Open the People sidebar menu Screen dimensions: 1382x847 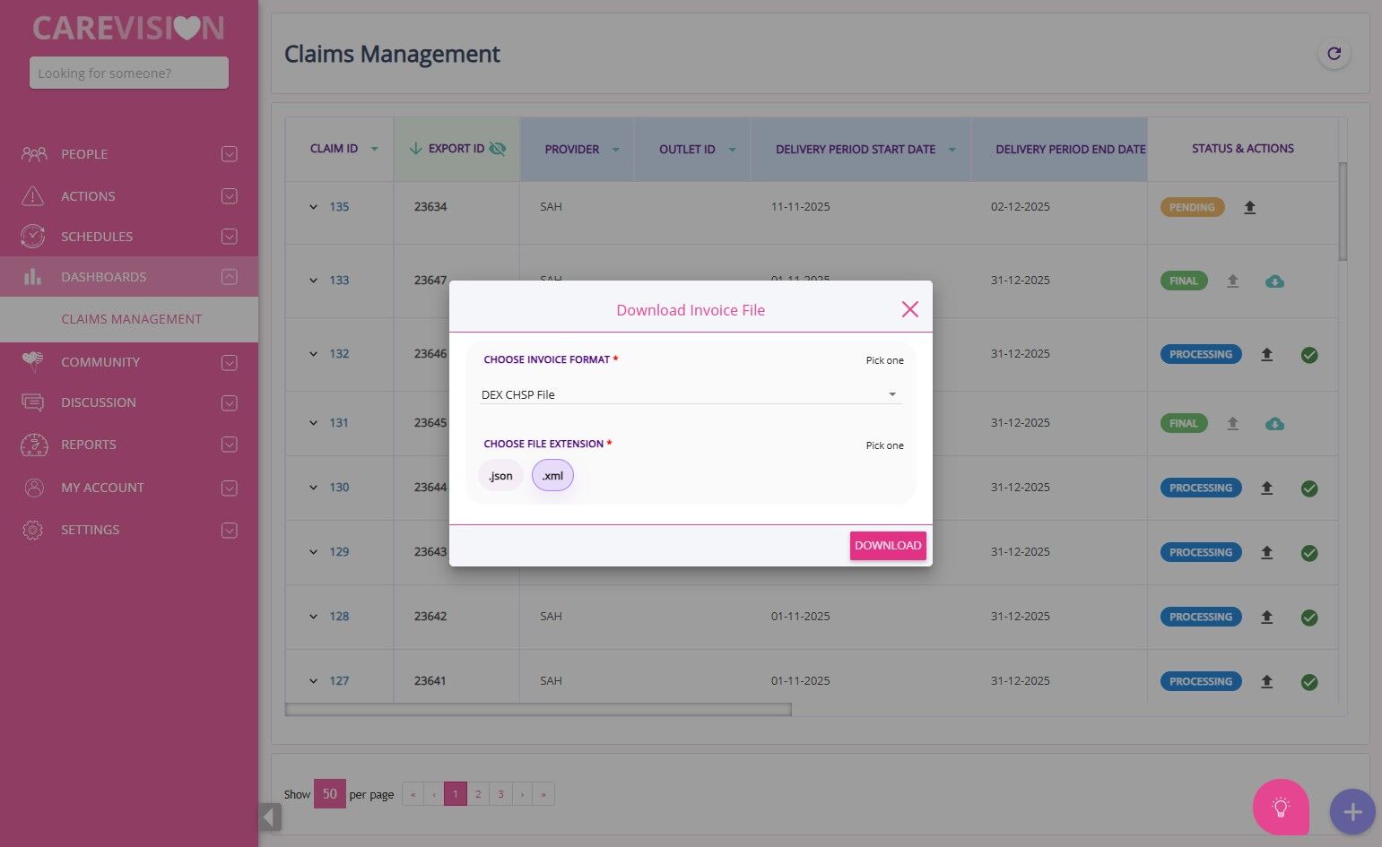click(129, 154)
